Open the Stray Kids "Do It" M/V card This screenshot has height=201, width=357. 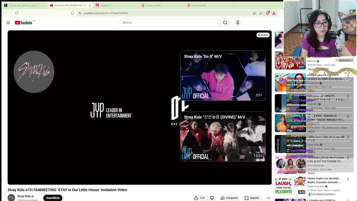223,76
